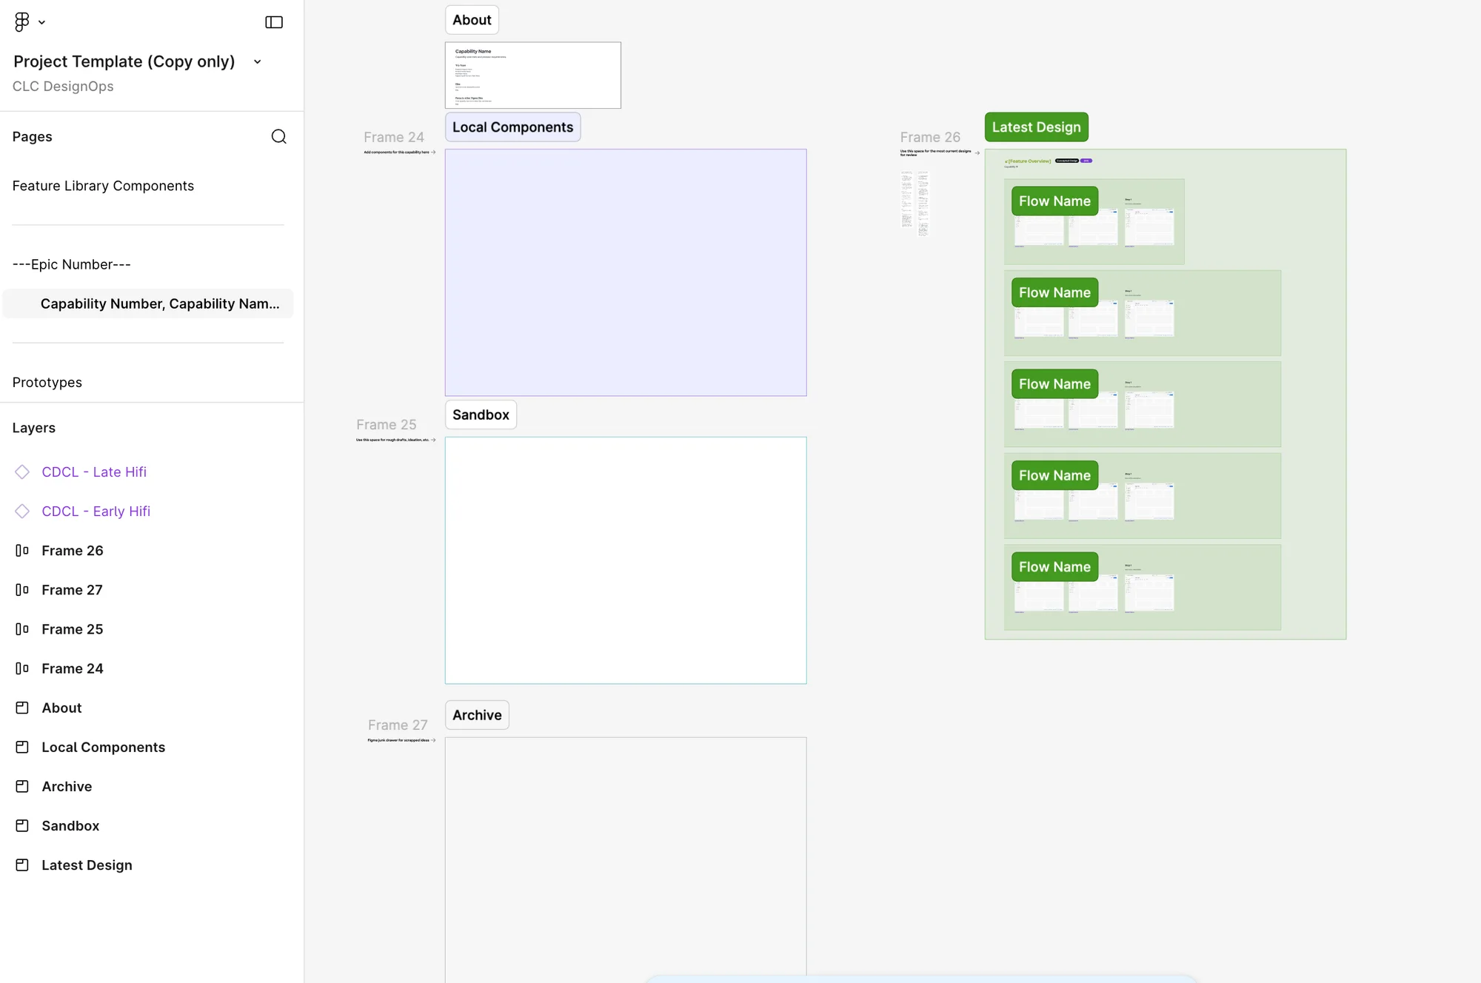This screenshot has height=983, width=1481.
Task: Click the Frame 24 layer auto-layout icon
Action: [22, 668]
